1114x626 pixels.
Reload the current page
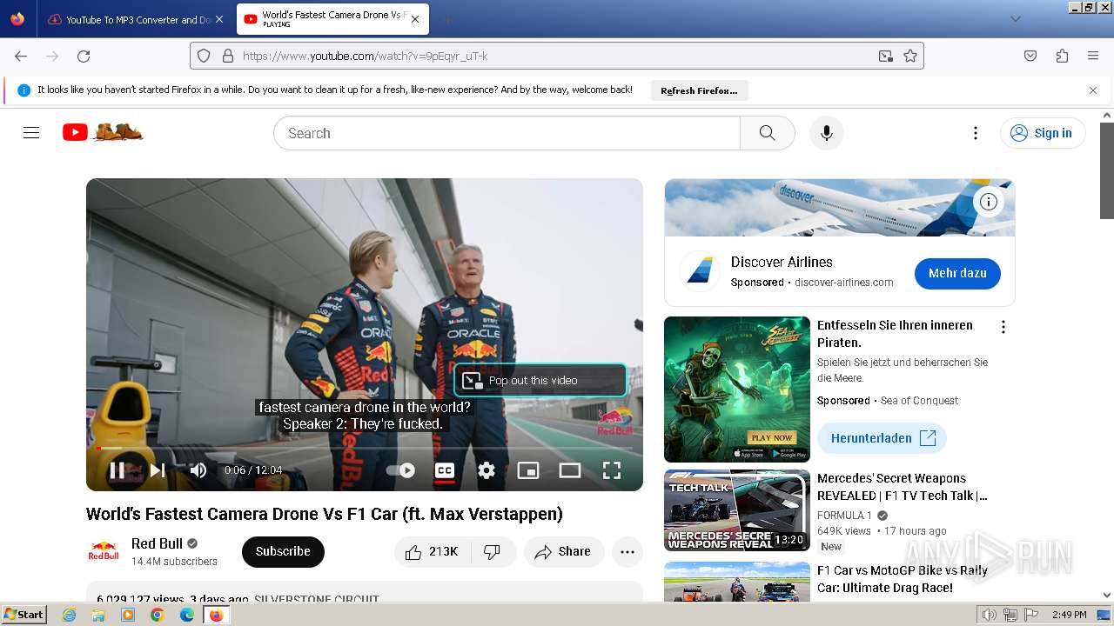point(84,56)
